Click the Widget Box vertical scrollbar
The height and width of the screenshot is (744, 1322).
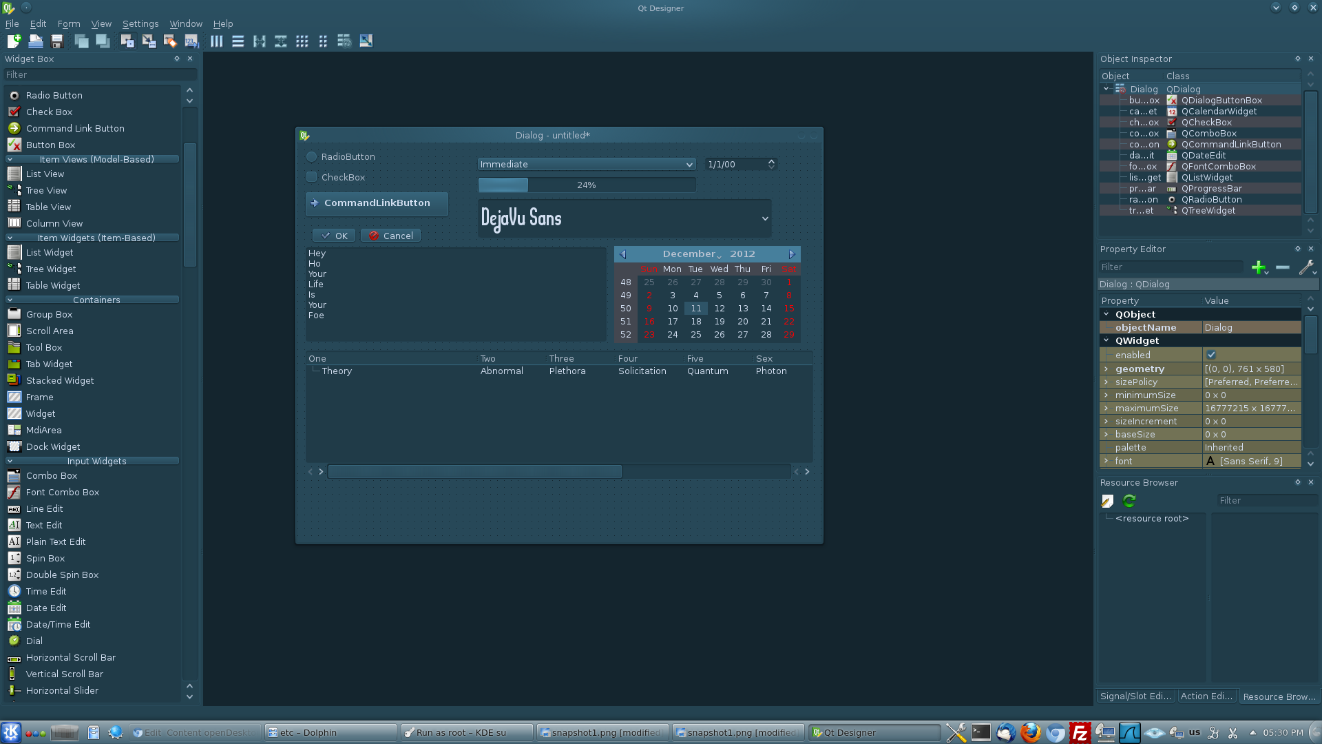(x=190, y=393)
